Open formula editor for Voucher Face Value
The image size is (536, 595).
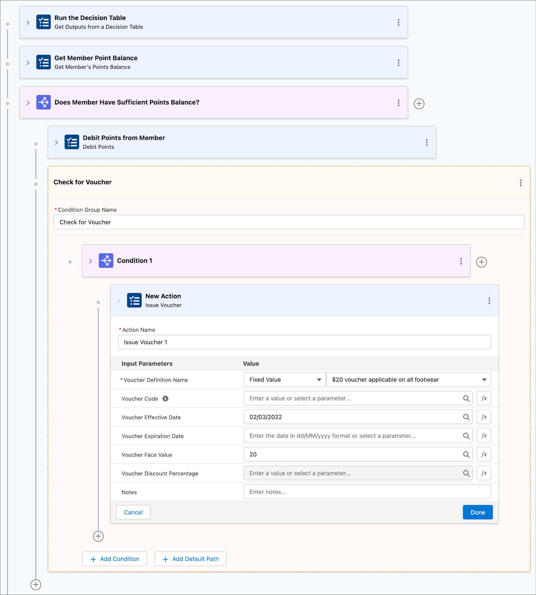pos(484,454)
